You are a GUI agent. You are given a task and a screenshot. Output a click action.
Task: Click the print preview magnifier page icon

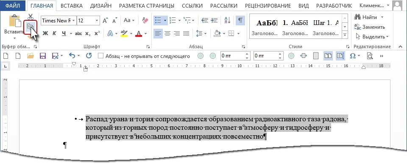coord(370,56)
